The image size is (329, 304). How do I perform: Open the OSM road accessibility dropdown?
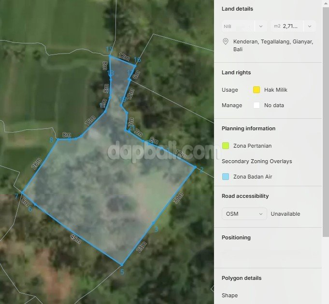point(244,214)
